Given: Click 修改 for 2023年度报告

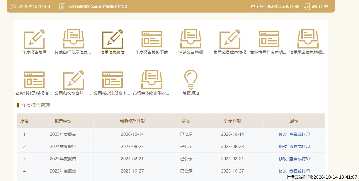Looking at the screenshot, I should pos(283,159).
